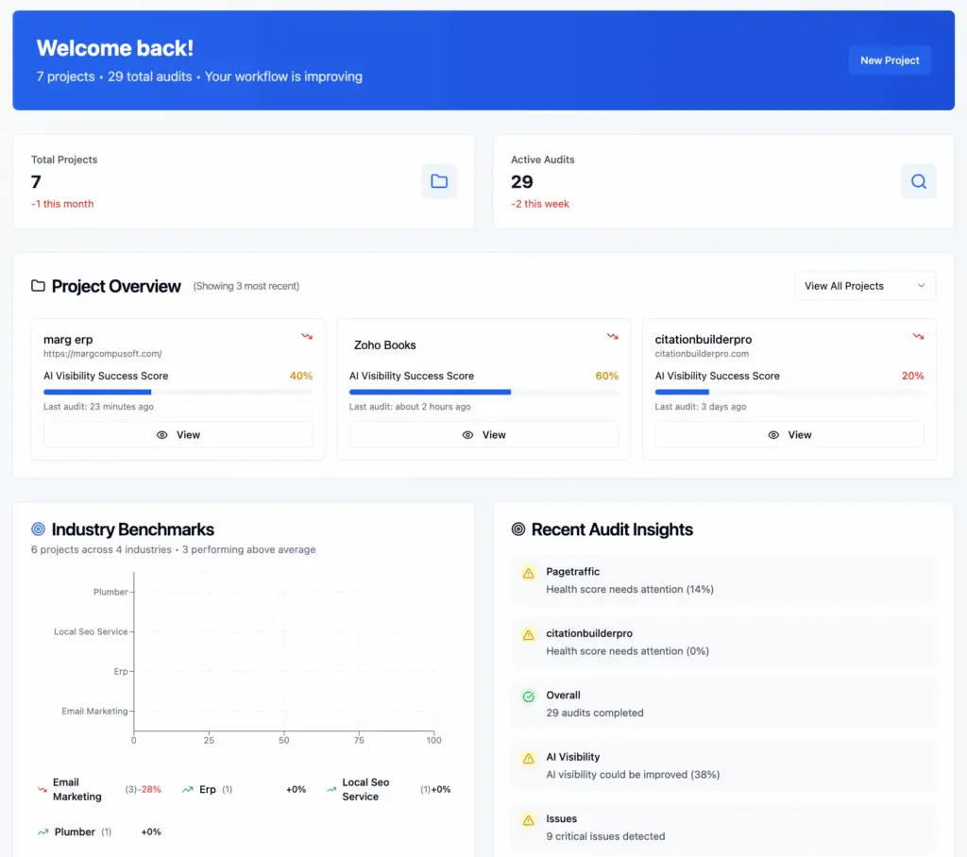Open the View All Projects dropdown

(x=864, y=286)
